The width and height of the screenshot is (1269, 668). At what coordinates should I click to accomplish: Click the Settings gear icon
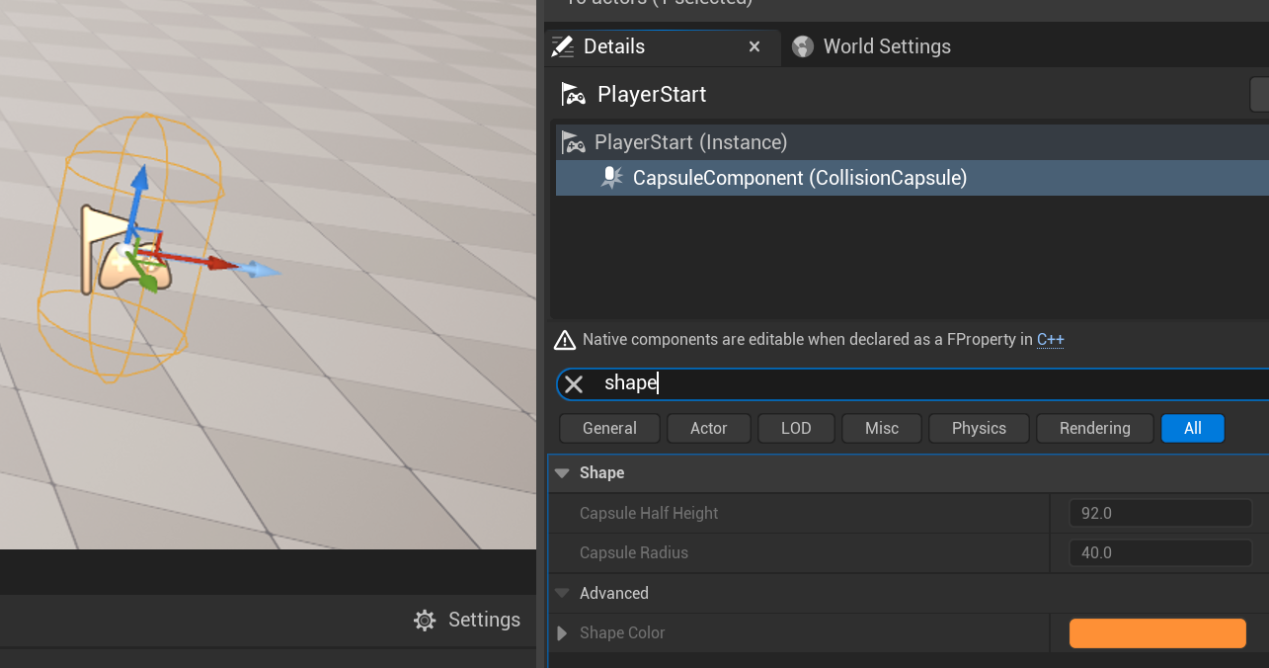click(x=425, y=621)
